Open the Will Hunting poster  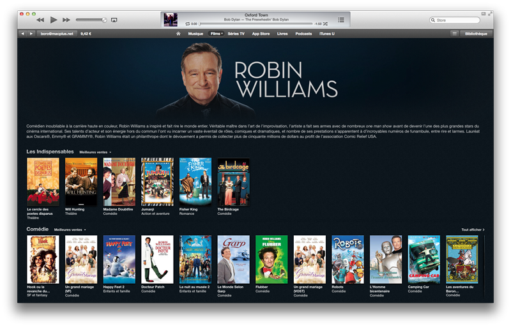[81, 182]
